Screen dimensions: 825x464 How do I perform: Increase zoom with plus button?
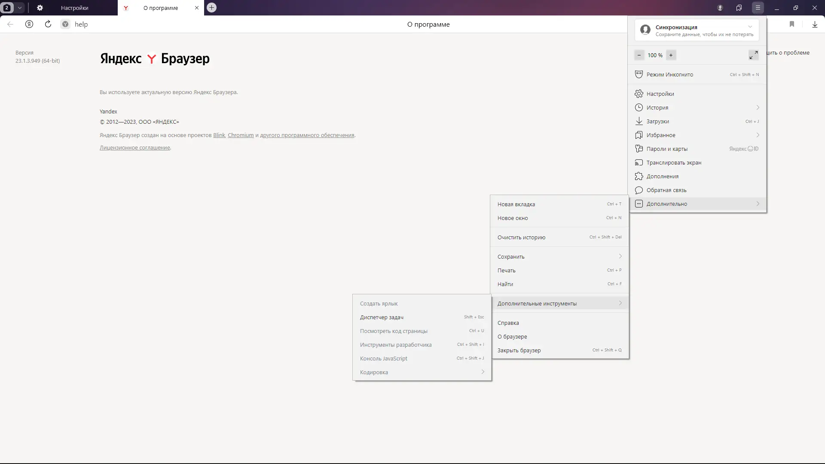(x=671, y=55)
